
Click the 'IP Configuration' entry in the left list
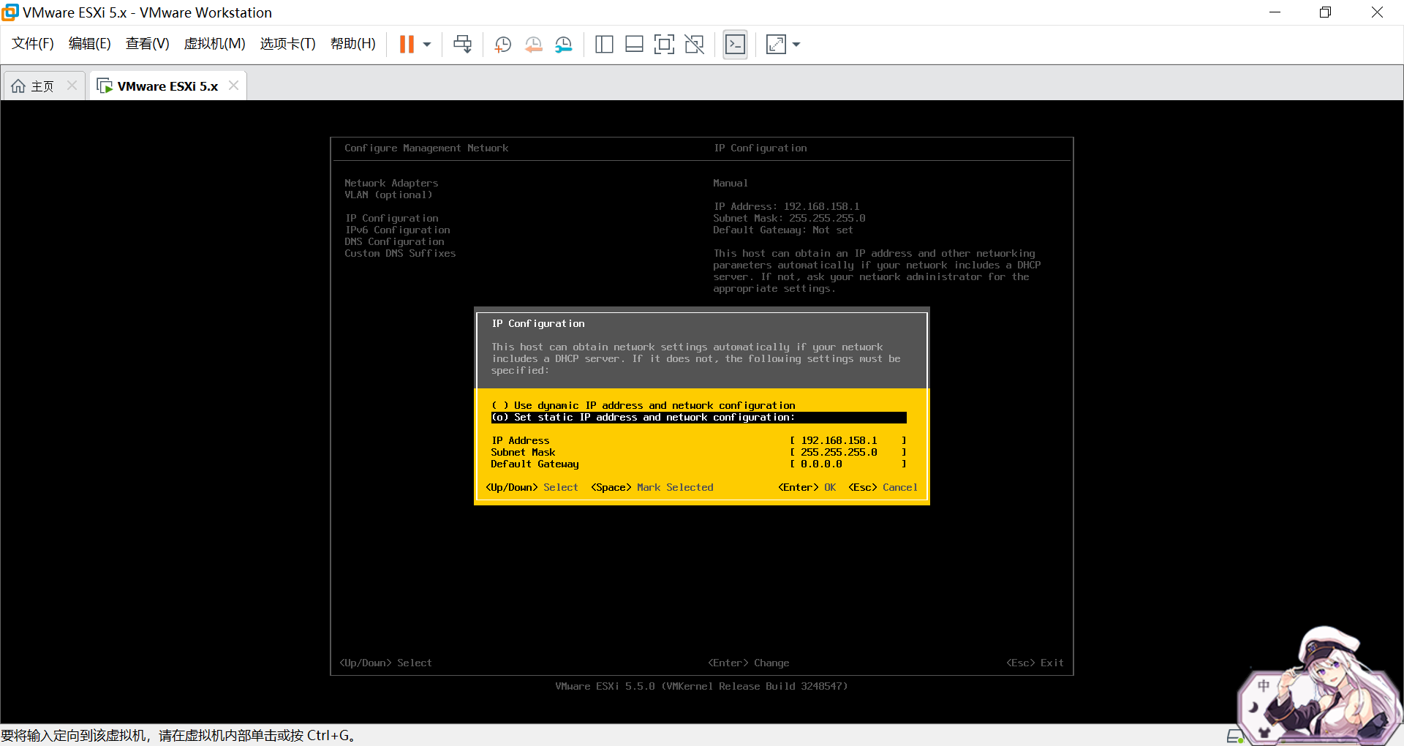(x=392, y=218)
